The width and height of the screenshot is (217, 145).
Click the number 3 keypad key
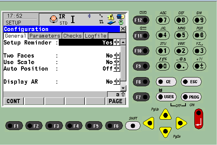(x=199, y=51)
